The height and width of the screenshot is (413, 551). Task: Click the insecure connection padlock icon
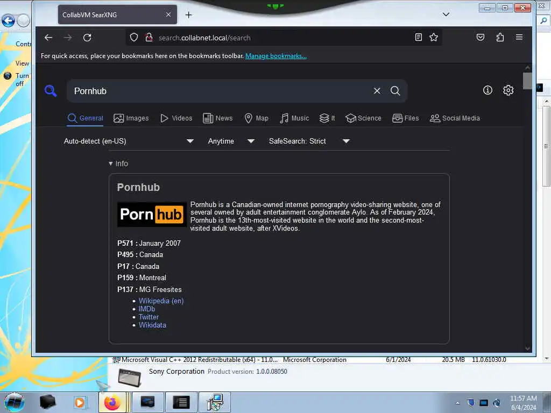point(149,38)
